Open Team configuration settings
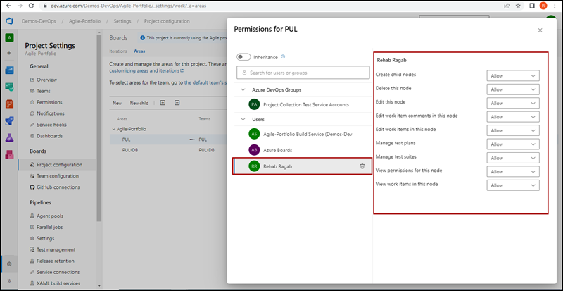This screenshot has width=563, height=291. [x=57, y=176]
